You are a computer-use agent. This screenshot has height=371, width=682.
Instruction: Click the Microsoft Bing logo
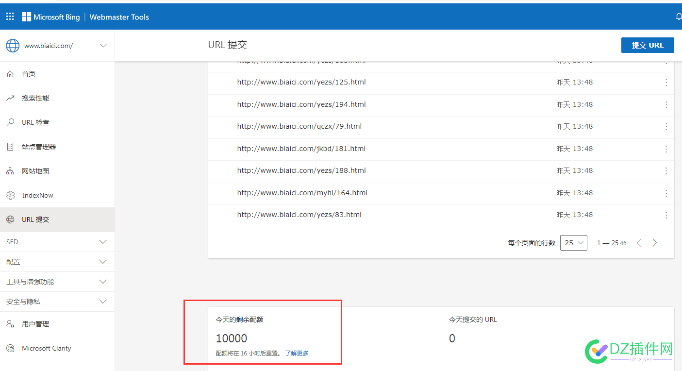point(50,17)
